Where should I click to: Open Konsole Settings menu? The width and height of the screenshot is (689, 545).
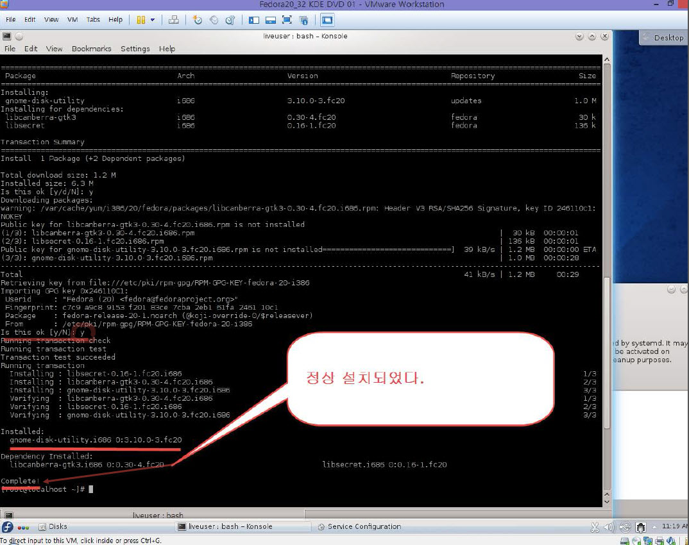coord(135,49)
